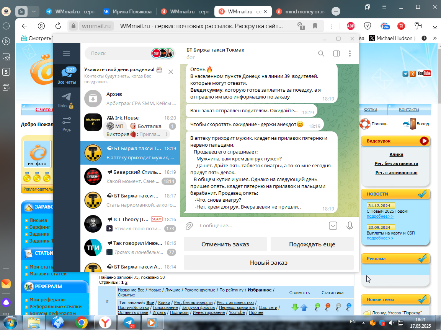Expand the tab group dropdown arrow
This screenshot has height=330, width=441.
[34, 11]
